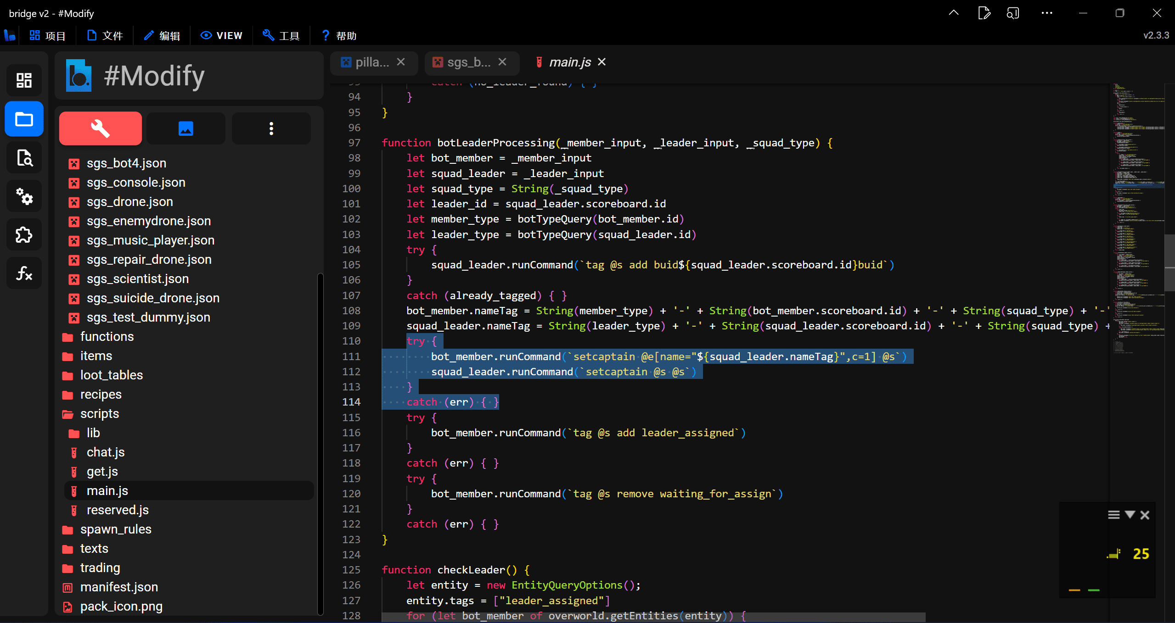Open the overlay widget hamburger menu
Image resolution: width=1175 pixels, height=623 pixels.
tap(1113, 515)
